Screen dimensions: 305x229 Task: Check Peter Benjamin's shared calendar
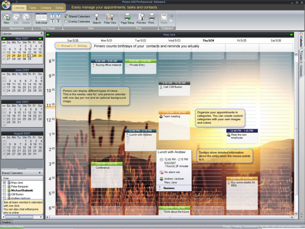(4, 187)
